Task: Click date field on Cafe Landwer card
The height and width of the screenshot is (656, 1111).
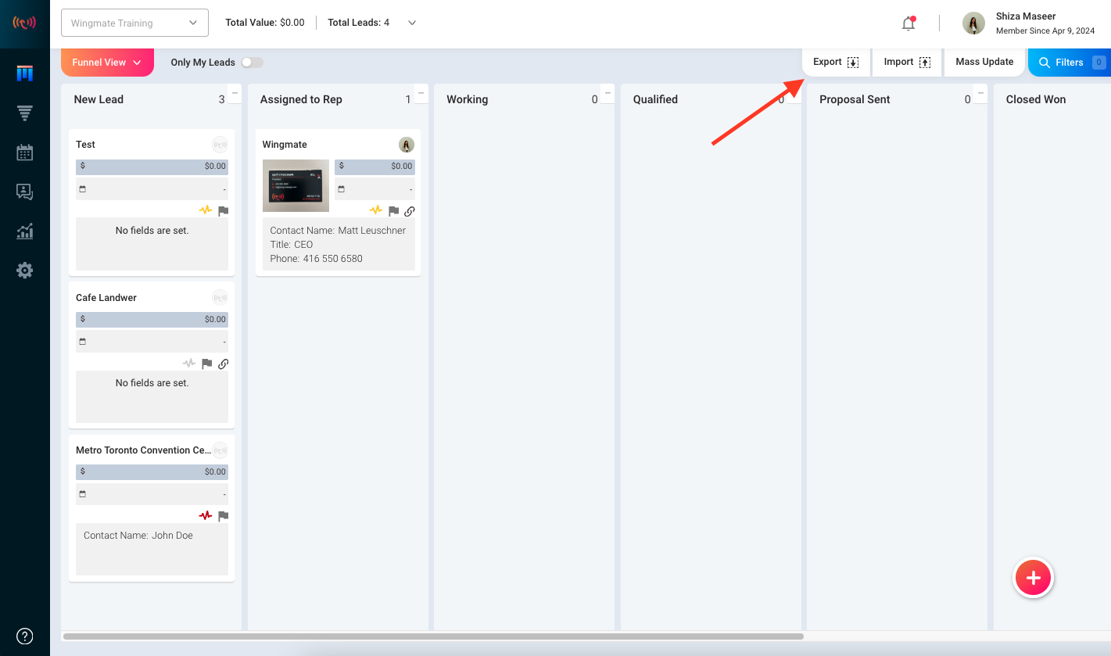Action: pyautogui.click(x=152, y=342)
